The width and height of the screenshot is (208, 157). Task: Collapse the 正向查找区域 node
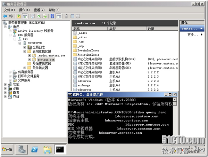(x=25, y=52)
